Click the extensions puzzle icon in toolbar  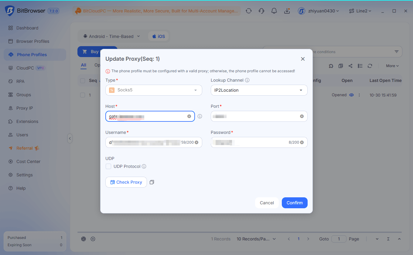(331, 66)
